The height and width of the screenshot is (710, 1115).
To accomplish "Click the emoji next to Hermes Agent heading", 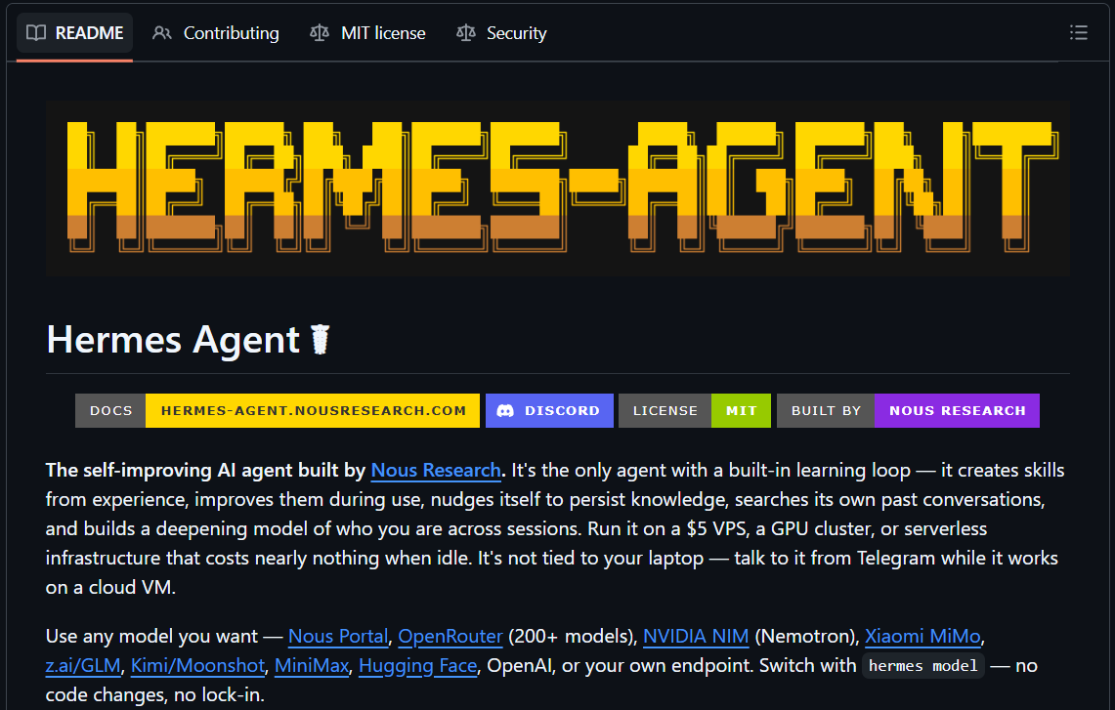I will coord(321,340).
